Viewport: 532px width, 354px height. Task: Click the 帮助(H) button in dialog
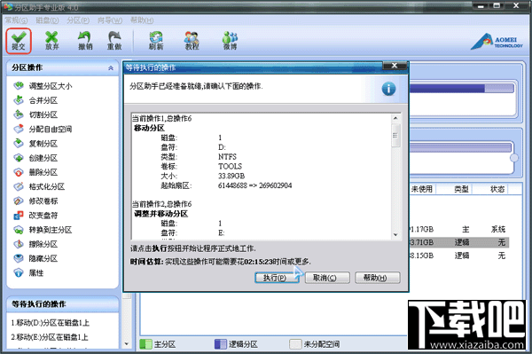[378, 278]
